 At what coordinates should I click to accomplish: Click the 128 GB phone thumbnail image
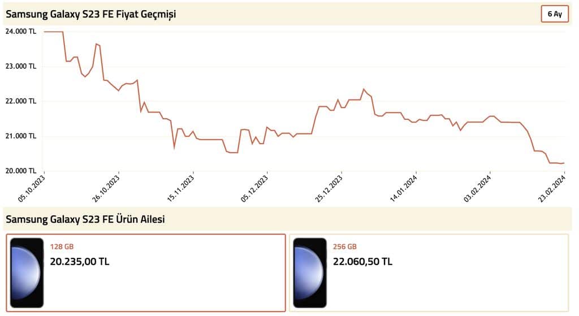point(27,272)
